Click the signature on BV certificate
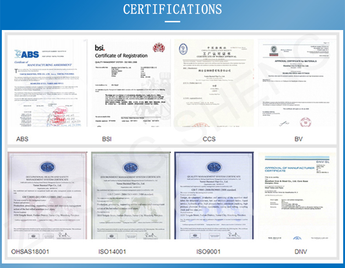Screen dimensions: 345x268 coord(284,123)
